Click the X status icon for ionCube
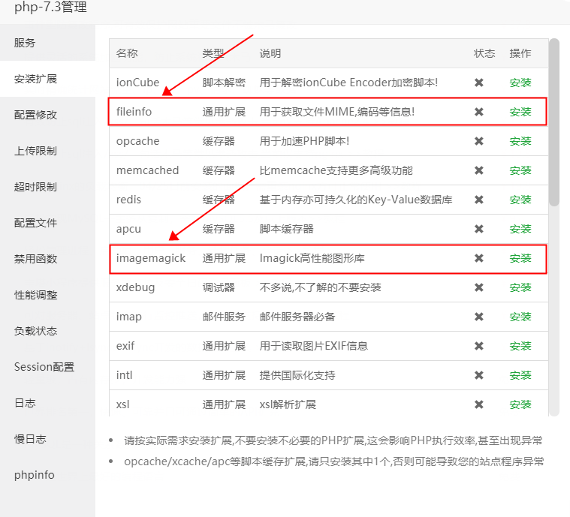 tap(479, 83)
